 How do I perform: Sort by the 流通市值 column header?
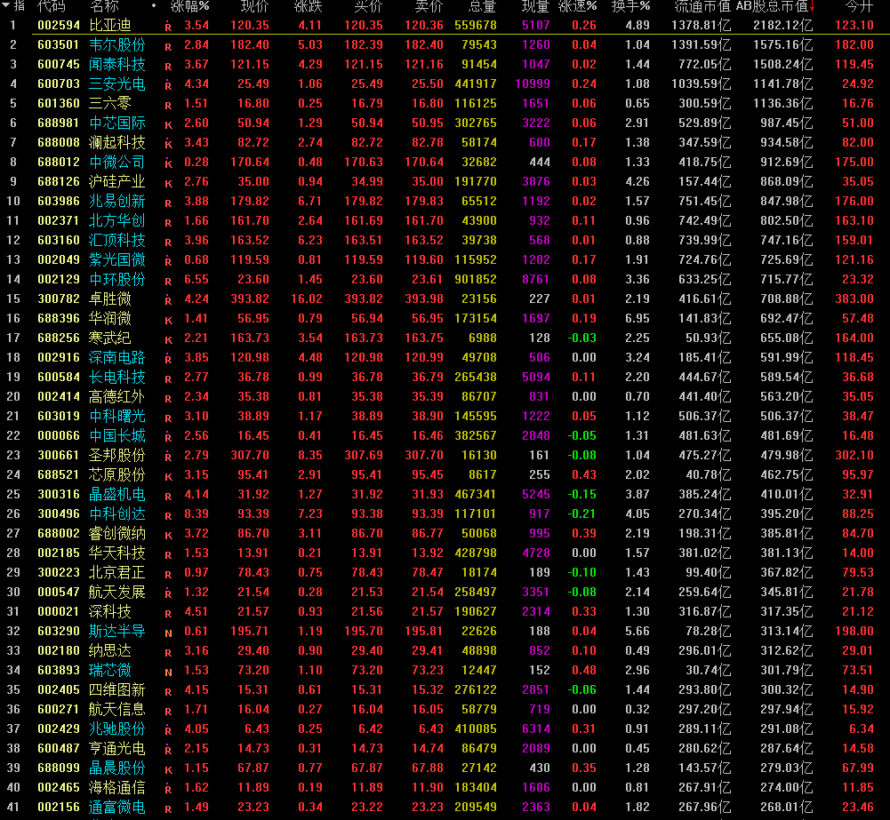click(702, 6)
